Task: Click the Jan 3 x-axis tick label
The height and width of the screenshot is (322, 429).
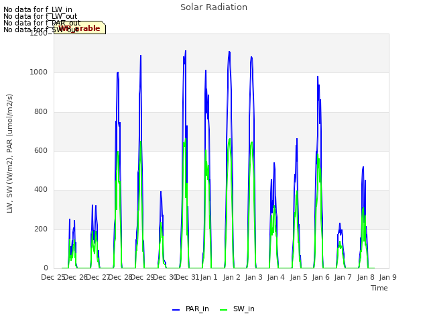Action: pos(253,277)
